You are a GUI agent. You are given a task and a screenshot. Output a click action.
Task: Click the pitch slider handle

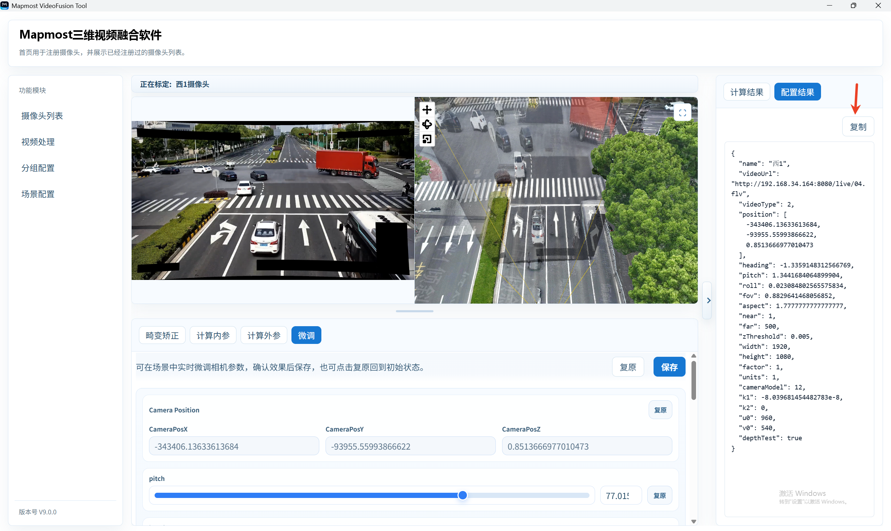click(x=462, y=495)
